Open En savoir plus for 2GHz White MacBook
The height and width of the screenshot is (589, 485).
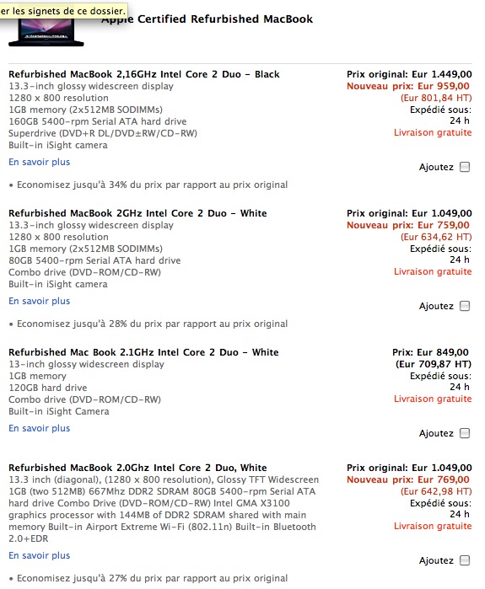click(39, 301)
